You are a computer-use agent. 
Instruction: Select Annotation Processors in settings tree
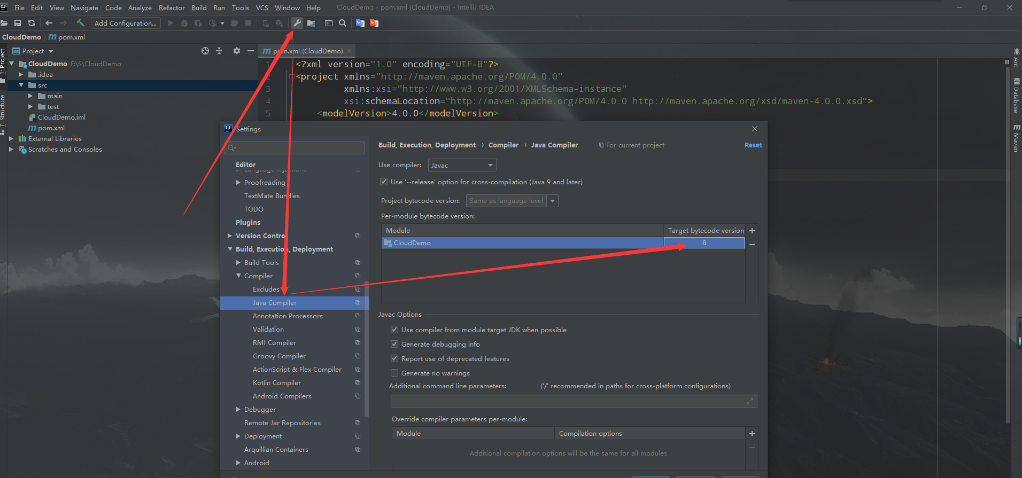pyautogui.click(x=288, y=316)
